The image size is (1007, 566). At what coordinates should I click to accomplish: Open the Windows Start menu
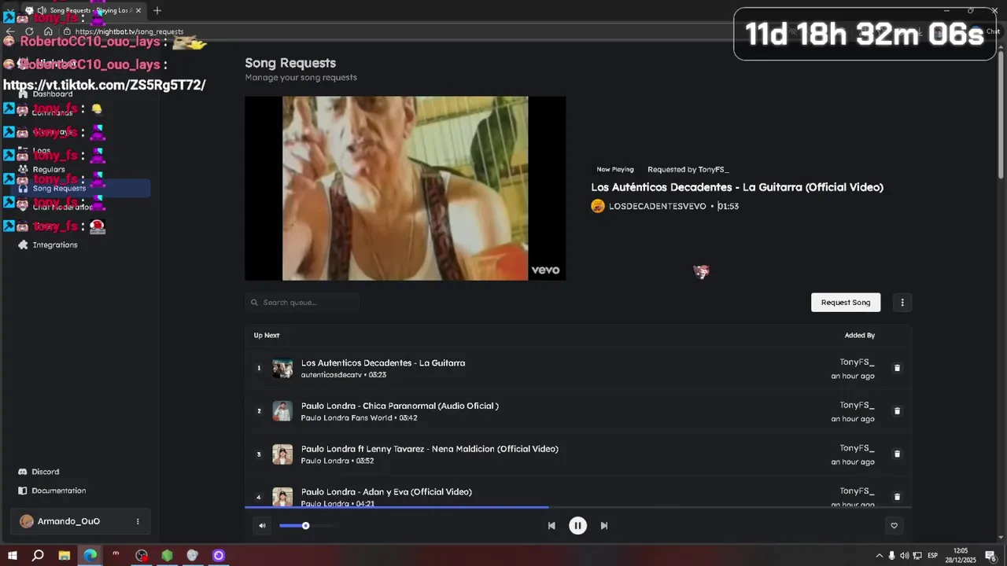pos(13,556)
